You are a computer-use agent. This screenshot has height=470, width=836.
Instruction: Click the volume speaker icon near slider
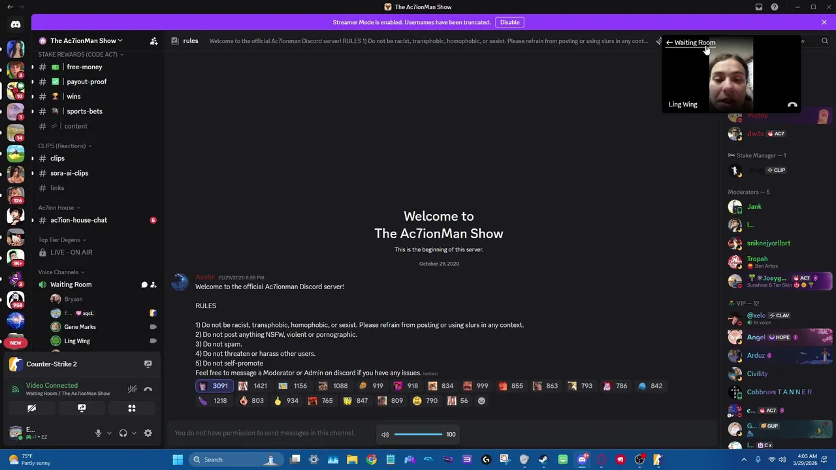coord(385,435)
